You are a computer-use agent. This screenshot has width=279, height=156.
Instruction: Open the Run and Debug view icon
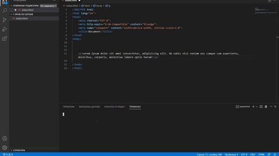(x=5, y=29)
